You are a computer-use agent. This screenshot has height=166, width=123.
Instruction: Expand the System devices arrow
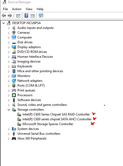coord(9,129)
